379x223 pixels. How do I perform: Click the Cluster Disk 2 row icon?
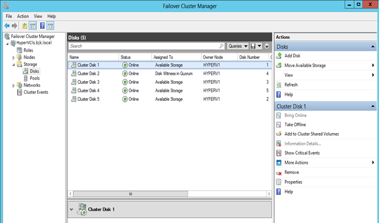[x=74, y=73]
